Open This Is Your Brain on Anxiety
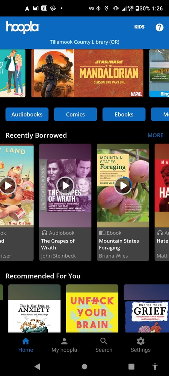 (35, 308)
